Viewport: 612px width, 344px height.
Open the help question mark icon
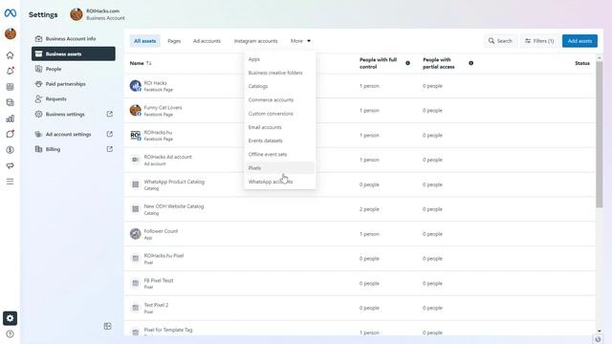(11, 333)
